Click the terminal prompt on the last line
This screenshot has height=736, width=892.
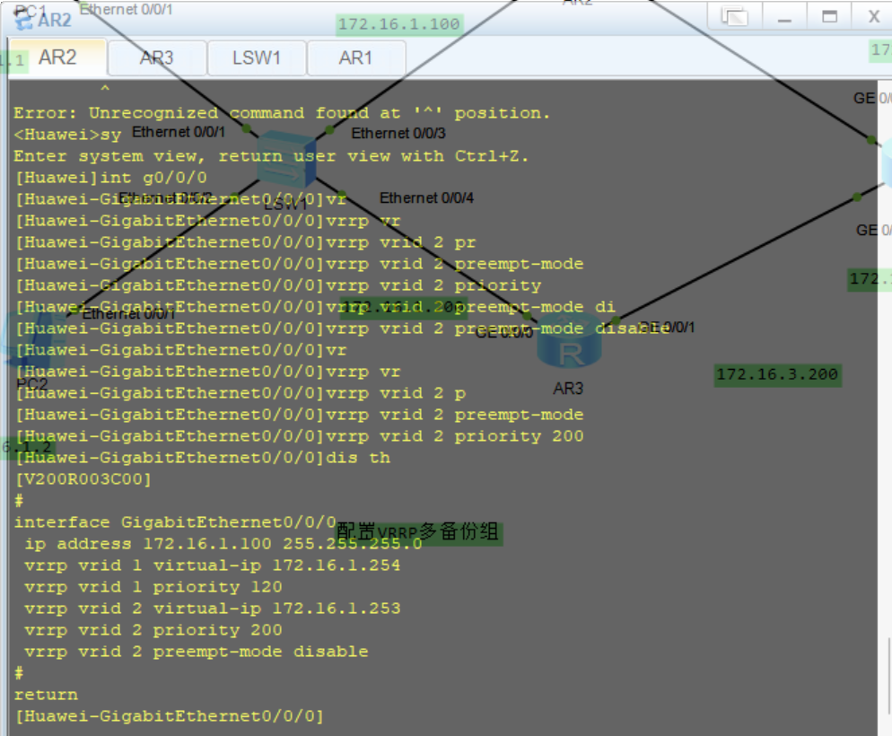coord(169,716)
